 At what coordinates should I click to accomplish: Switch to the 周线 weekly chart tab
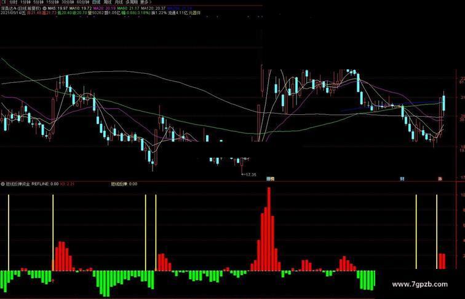click(108, 2)
